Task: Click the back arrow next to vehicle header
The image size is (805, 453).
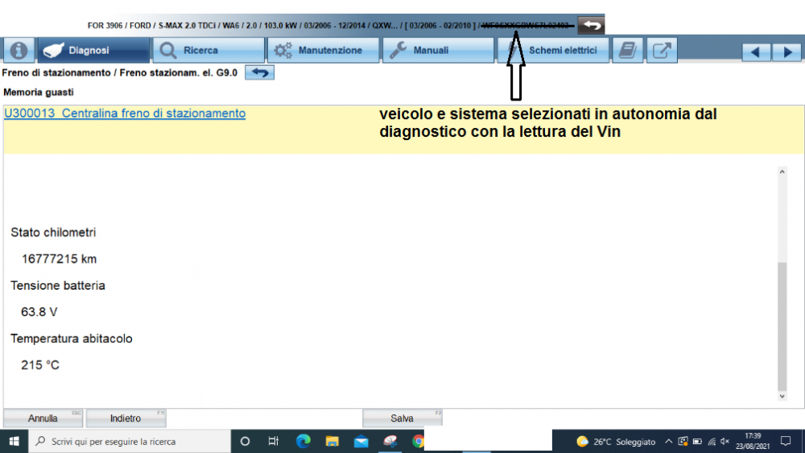Action: (x=591, y=25)
